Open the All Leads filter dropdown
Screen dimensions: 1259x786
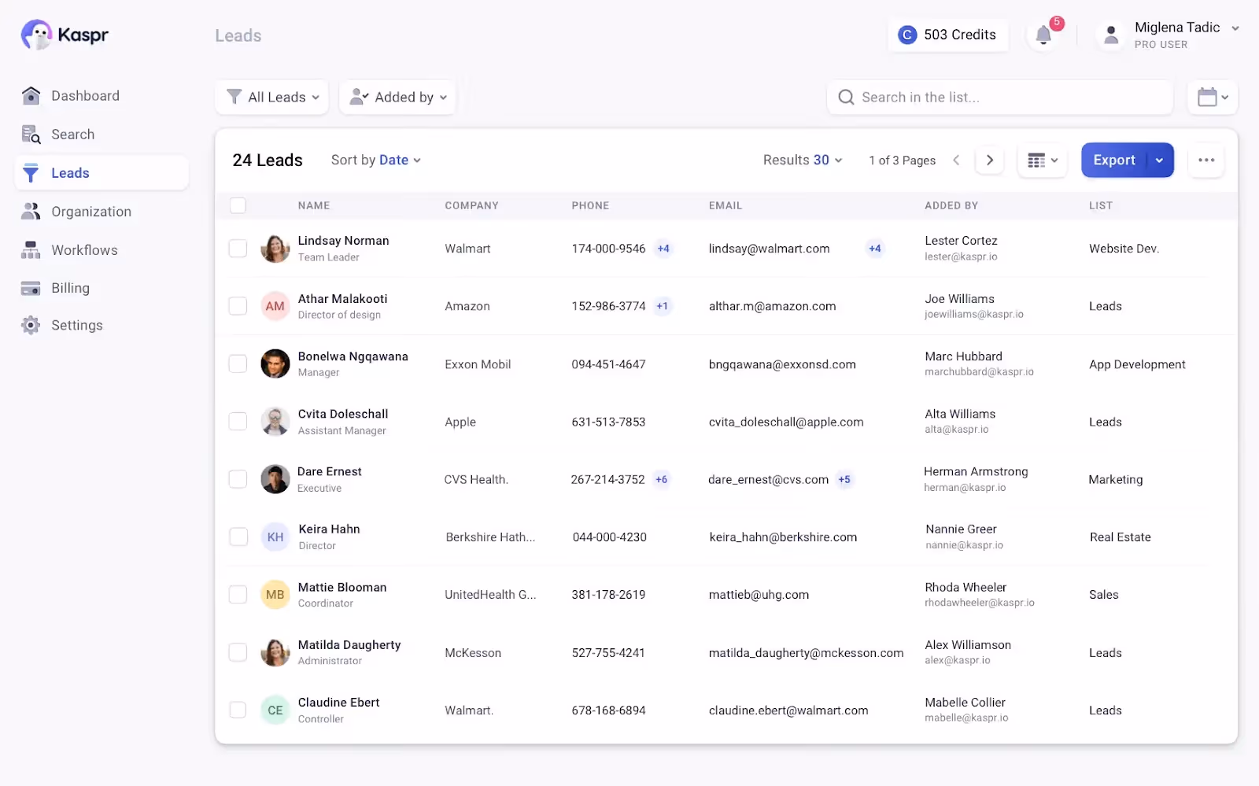[x=271, y=97]
